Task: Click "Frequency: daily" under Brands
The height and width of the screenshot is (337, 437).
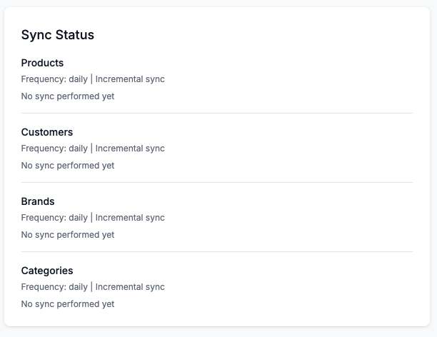Action: [54, 218]
